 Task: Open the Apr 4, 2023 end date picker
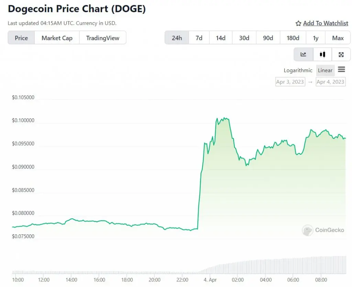click(330, 82)
